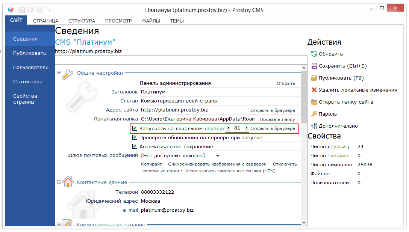Open the quick-access toolbar dropdown arrow
The height and width of the screenshot is (232, 409).
tap(50, 10)
